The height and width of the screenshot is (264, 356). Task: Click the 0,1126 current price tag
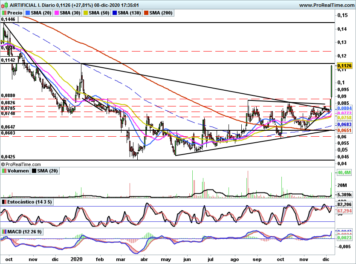(x=344, y=66)
